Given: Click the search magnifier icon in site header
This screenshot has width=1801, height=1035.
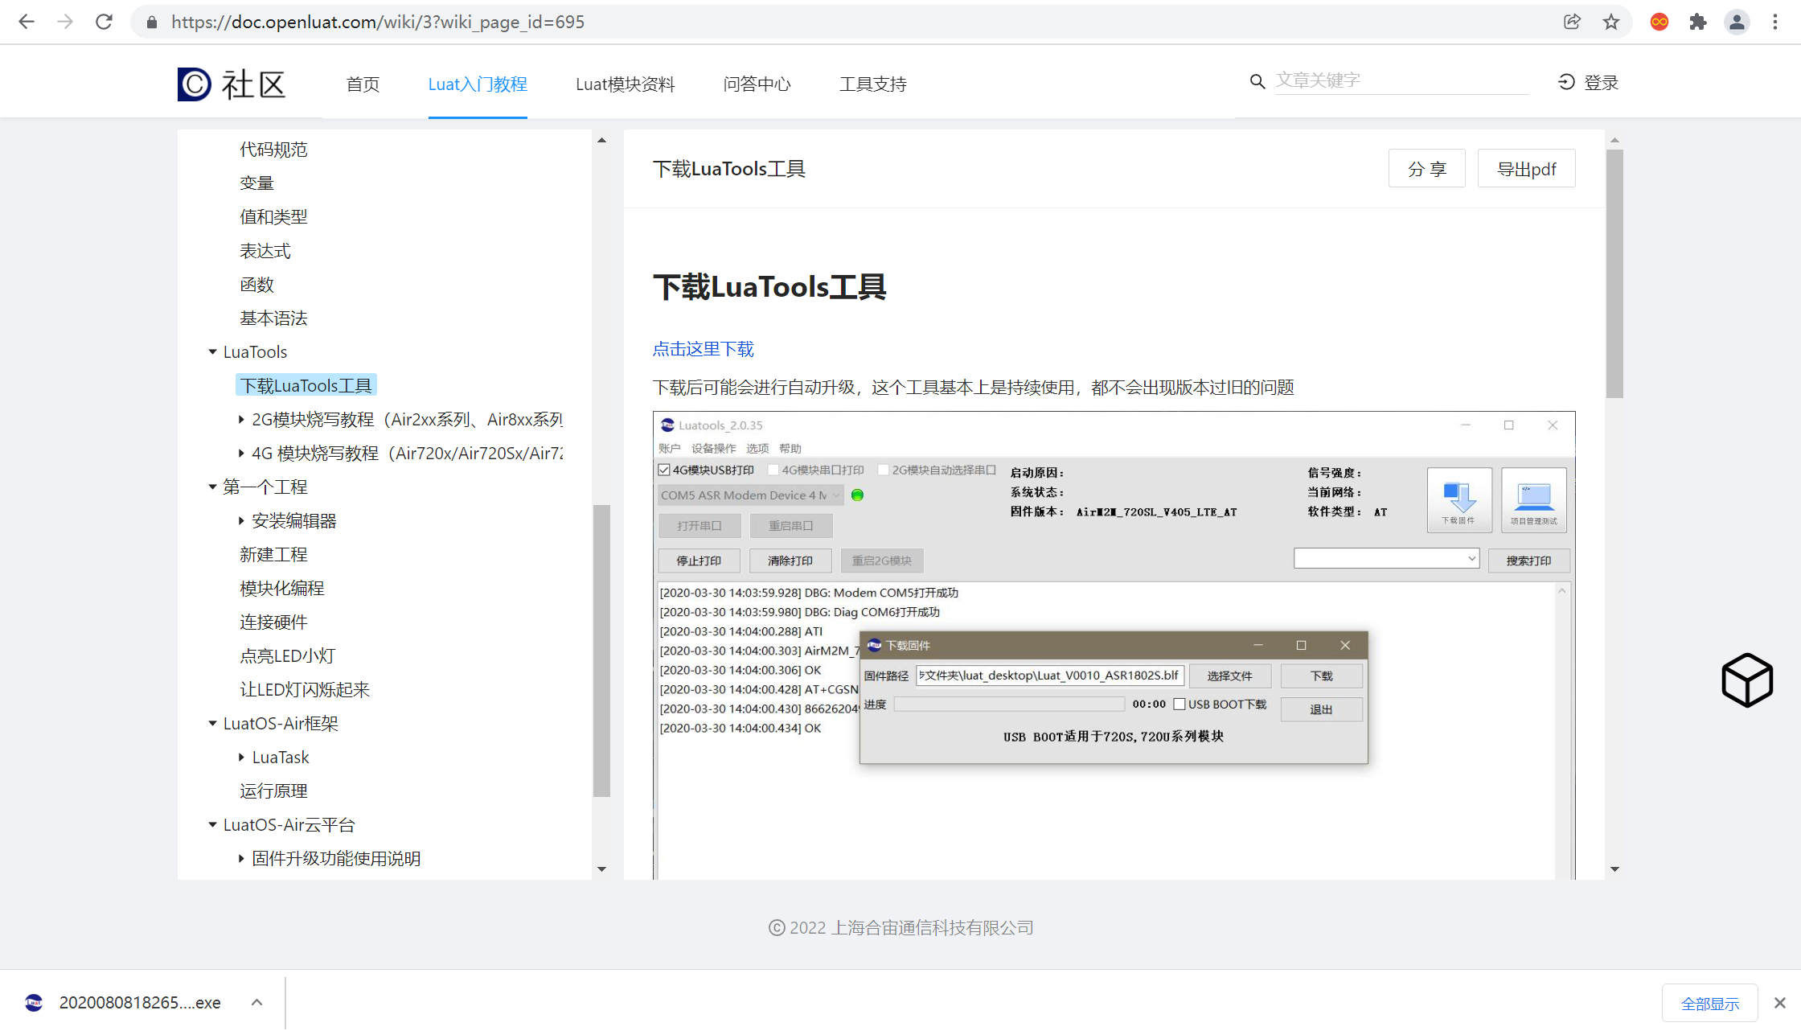Looking at the screenshot, I should tap(1257, 81).
